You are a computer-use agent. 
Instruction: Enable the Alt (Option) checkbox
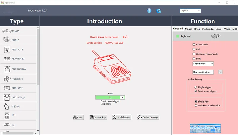click(194, 44)
